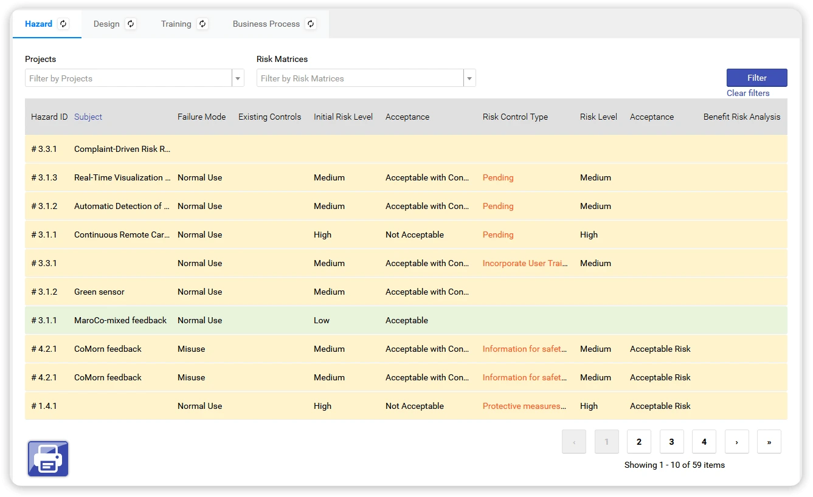Click Acceptable cell in MaroCo-mixed feedback row

click(407, 320)
